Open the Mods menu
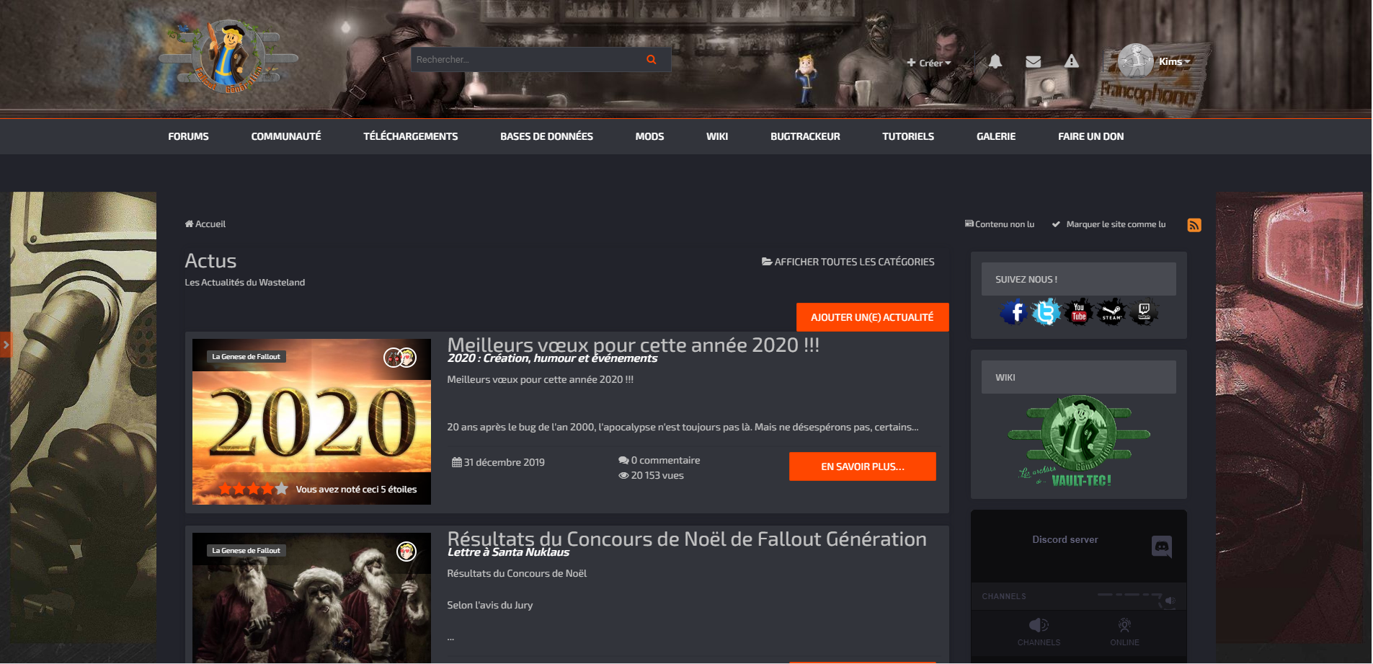This screenshot has width=1373, height=664. 649,136
